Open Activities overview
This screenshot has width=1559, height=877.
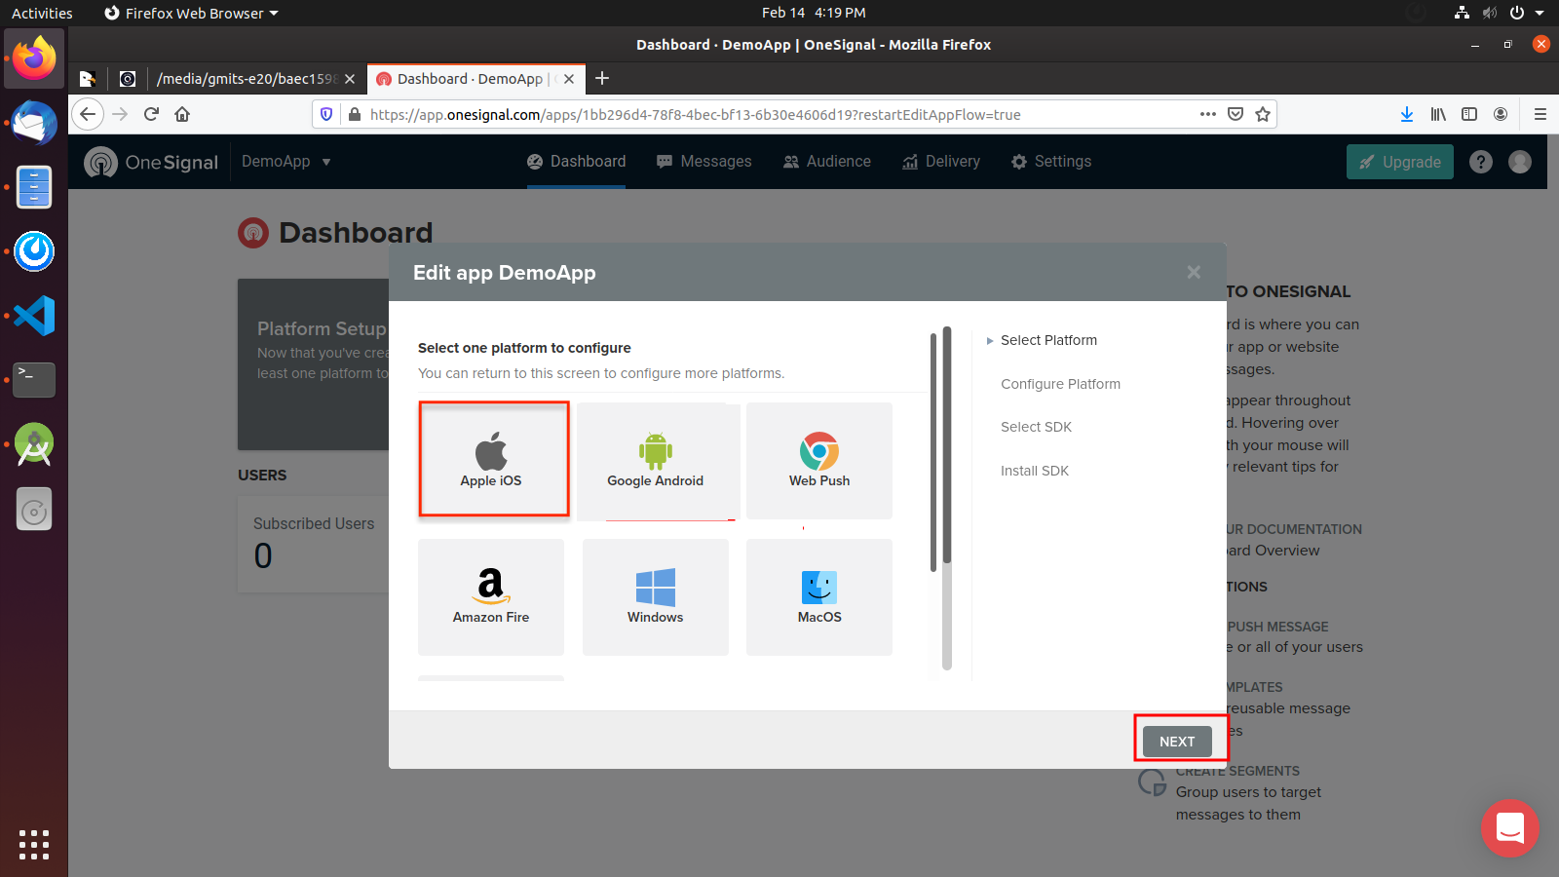pos(42,13)
